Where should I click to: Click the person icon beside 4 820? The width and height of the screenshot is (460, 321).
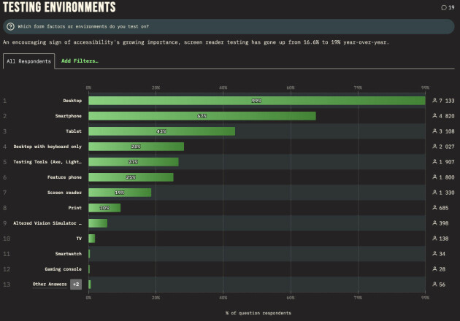[x=434, y=116]
